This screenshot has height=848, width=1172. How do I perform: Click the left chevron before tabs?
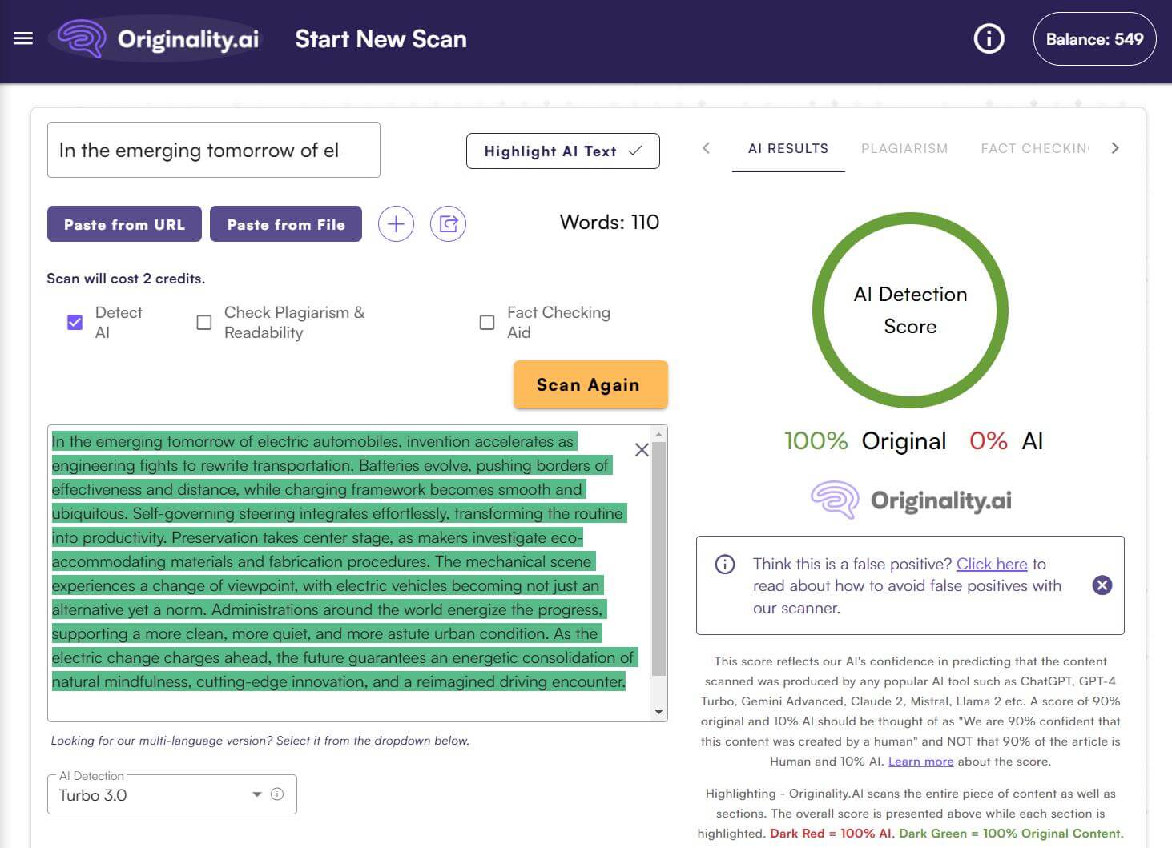point(706,147)
